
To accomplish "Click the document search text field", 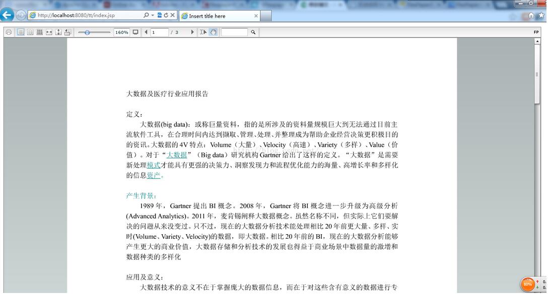I will 234,32.
